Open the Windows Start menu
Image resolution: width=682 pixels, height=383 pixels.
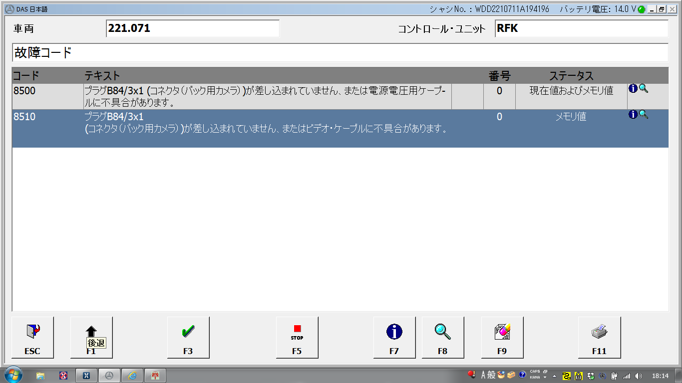pos(12,375)
